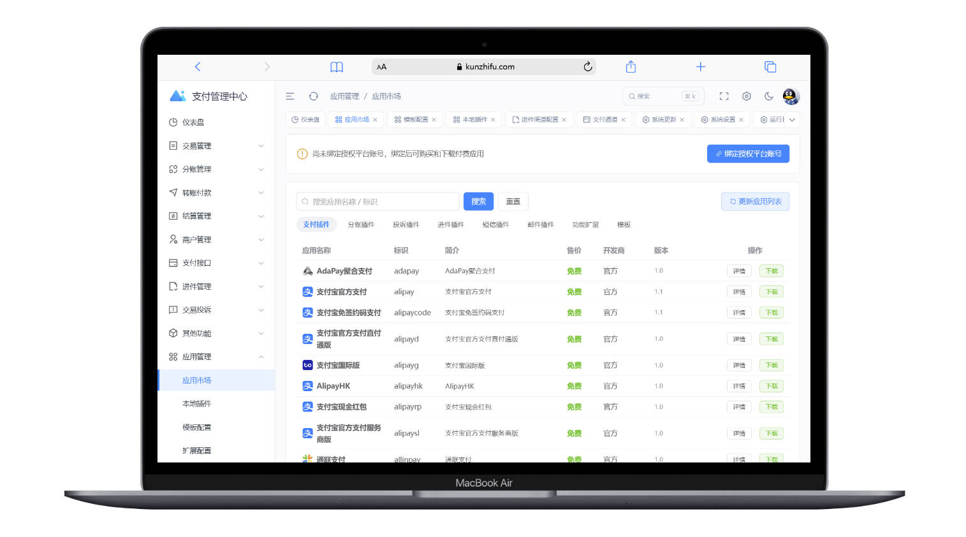Open the dashboard via 仪表盘 sidebar icon
This screenshot has height=537, width=966.
(172, 122)
